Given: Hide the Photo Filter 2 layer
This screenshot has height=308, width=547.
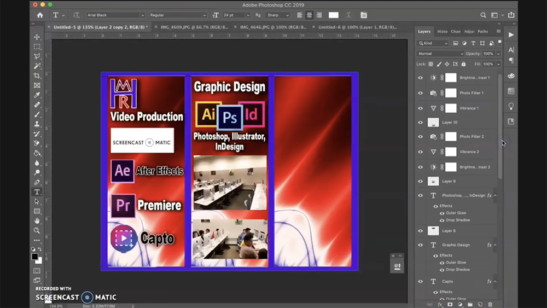Looking at the screenshot, I should tap(420, 137).
